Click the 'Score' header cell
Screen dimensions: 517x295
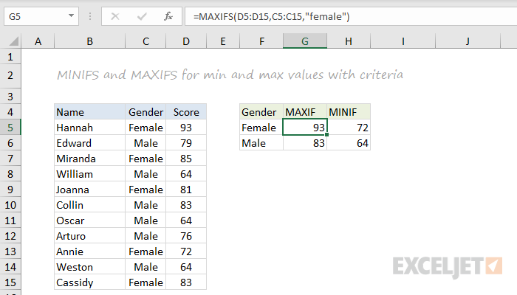[186, 112]
